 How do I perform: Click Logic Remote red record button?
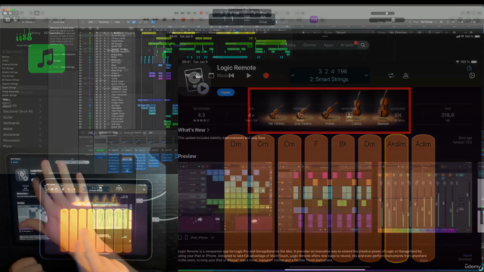265,76
